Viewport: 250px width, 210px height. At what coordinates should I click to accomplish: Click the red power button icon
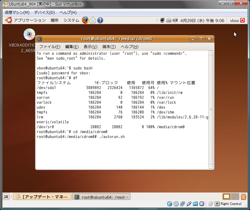tap(243, 21)
